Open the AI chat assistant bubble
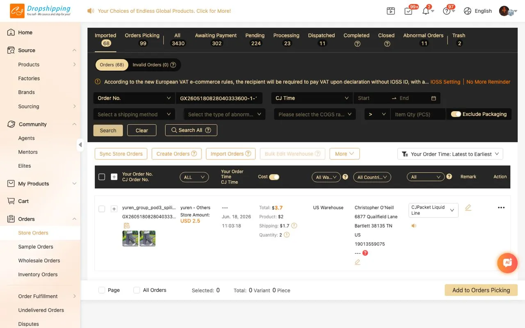This screenshot has width=525, height=328. [x=507, y=263]
